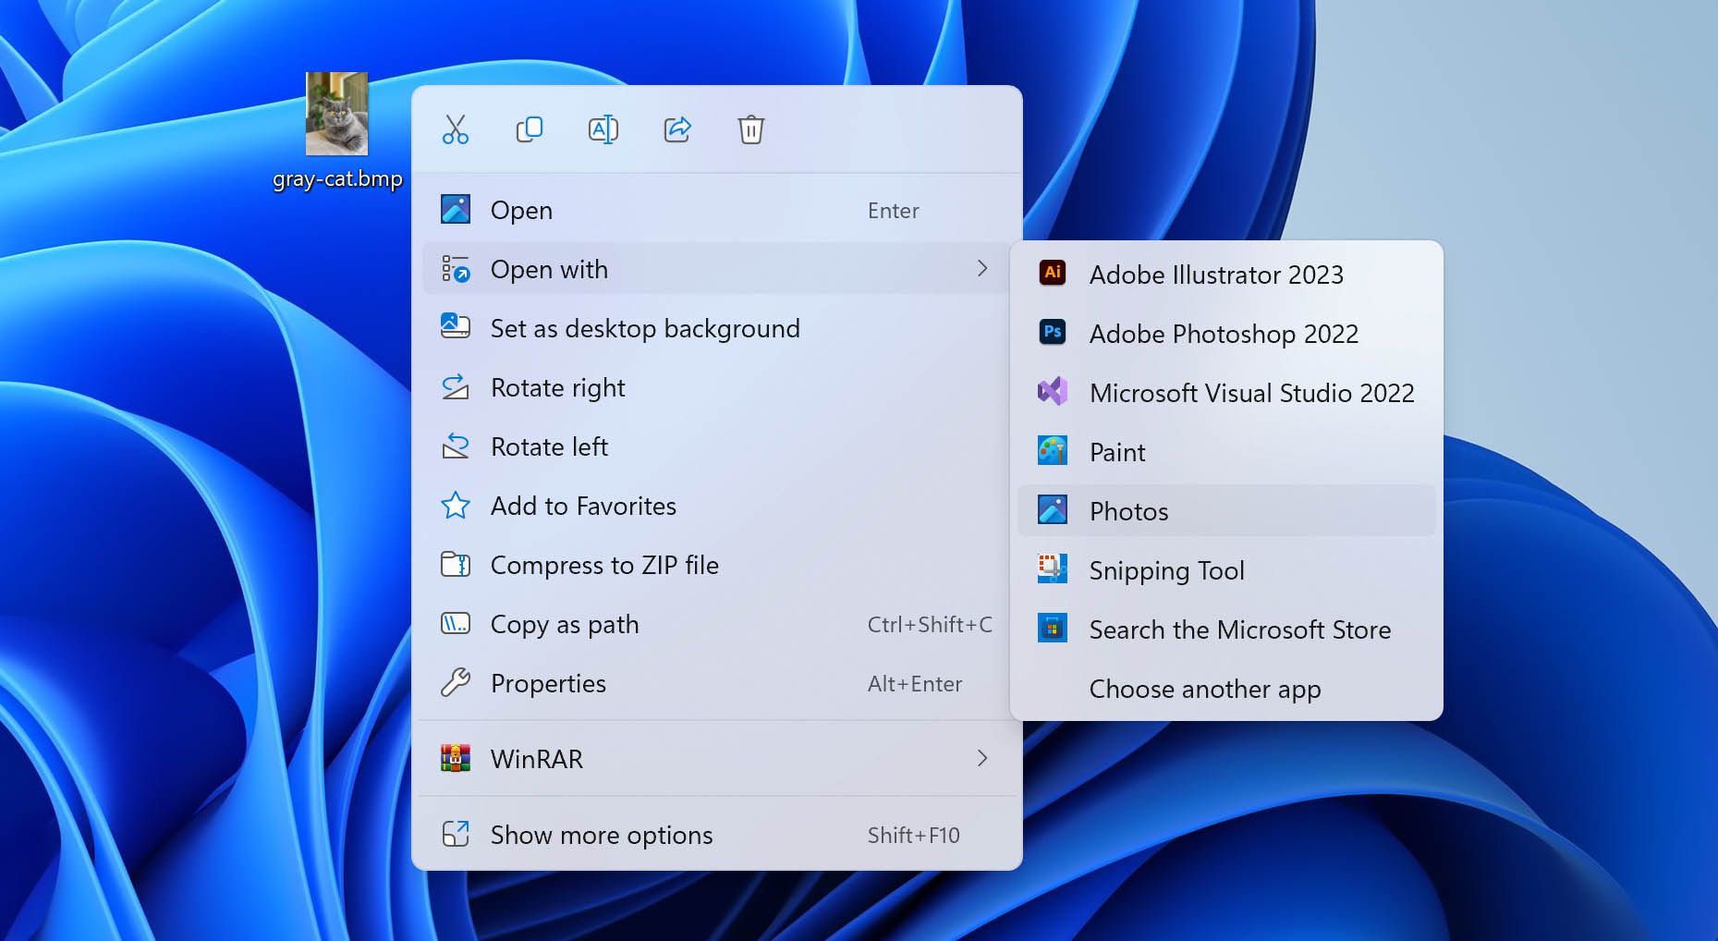
Task: Click the Rotate left icon
Action: (x=456, y=446)
